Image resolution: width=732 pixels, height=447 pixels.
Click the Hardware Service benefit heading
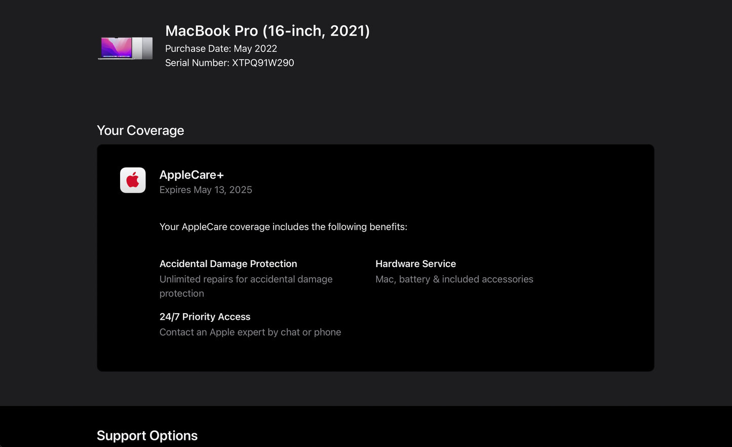[415, 264]
